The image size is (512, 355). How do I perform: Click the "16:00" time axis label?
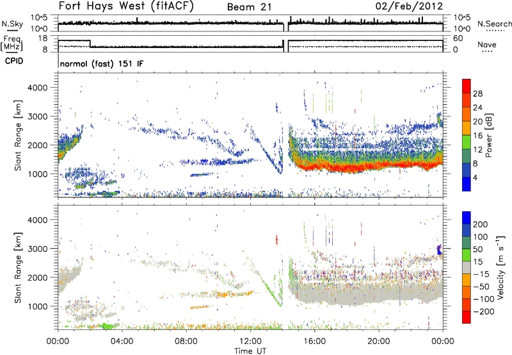(x=315, y=342)
